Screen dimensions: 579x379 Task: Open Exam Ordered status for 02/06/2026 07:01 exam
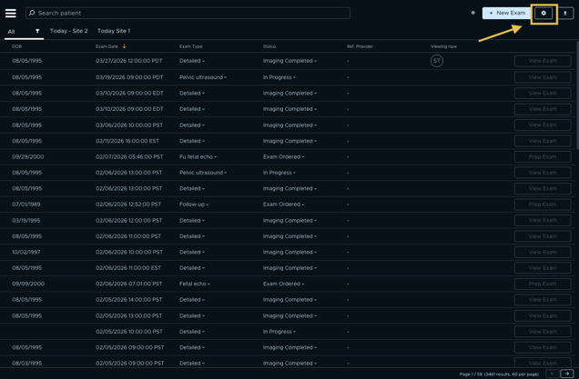284,284
